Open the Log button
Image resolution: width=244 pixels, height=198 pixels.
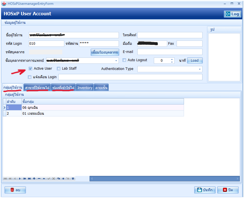point(233,14)
